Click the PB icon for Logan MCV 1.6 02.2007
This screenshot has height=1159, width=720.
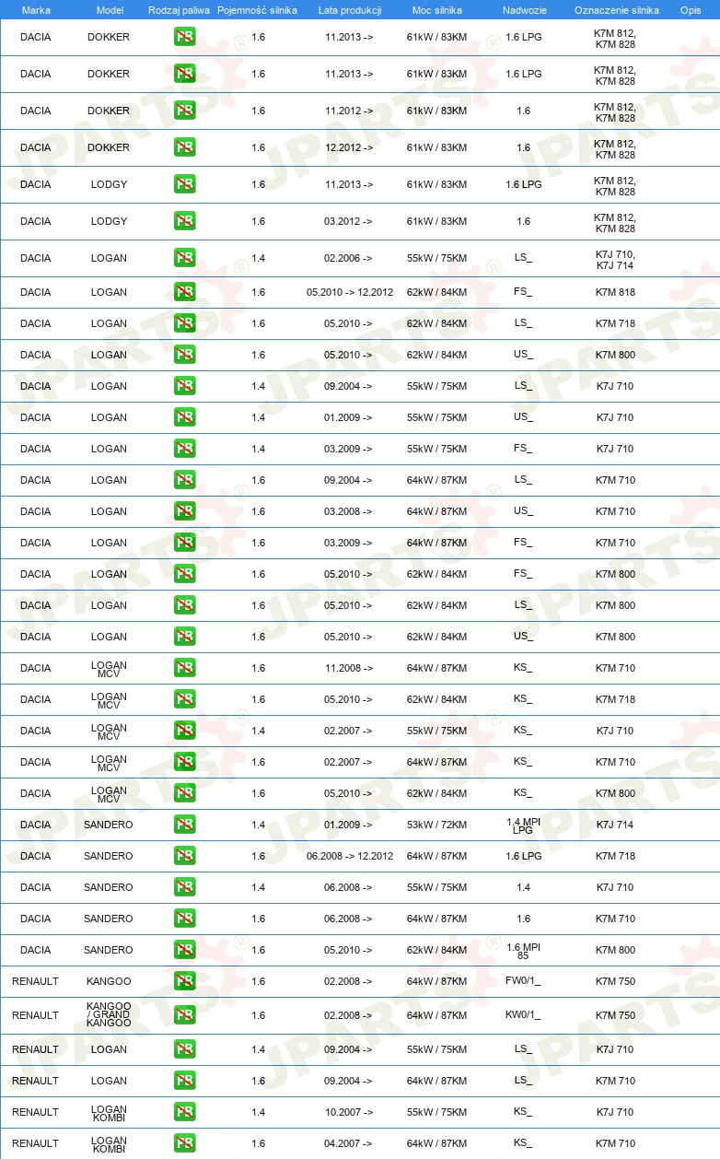pos(184,762)
